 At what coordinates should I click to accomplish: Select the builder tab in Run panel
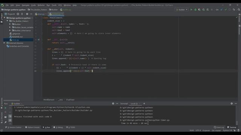17,103
